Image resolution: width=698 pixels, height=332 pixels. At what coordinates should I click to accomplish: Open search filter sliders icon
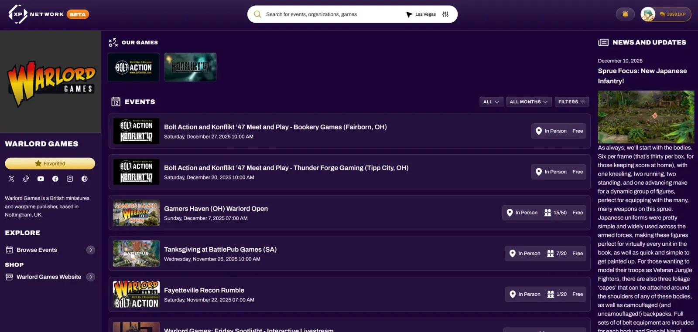coord(445,14)
